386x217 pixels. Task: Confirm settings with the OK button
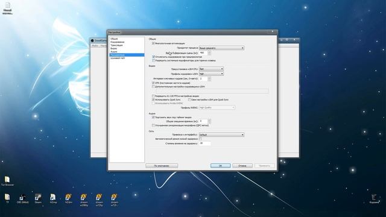click(x=220, y=166)
